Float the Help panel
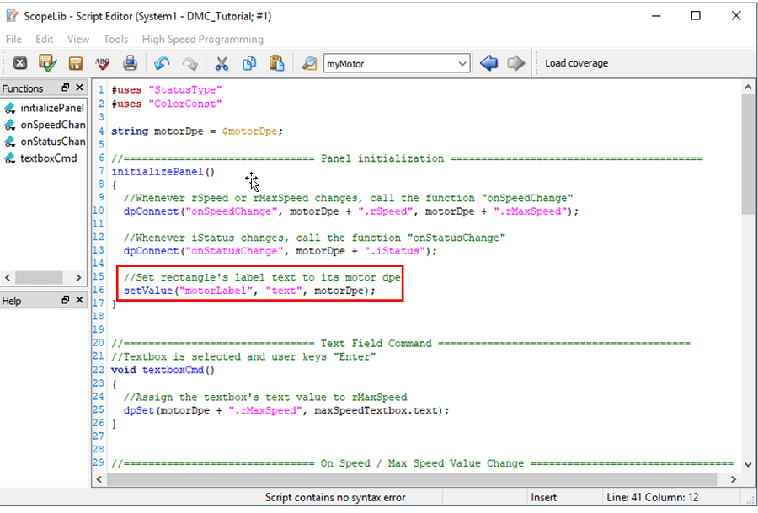The width and height of the screenshot is (758, 513). coord(65,300)
